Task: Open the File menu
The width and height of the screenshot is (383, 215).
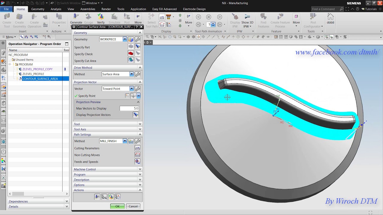Action: point(6,9)
